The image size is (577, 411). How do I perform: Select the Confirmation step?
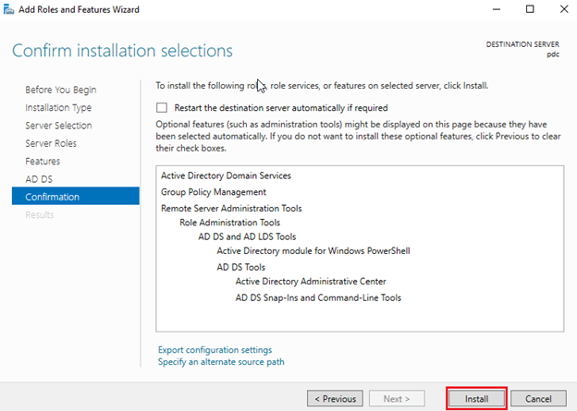coord(76,196)
